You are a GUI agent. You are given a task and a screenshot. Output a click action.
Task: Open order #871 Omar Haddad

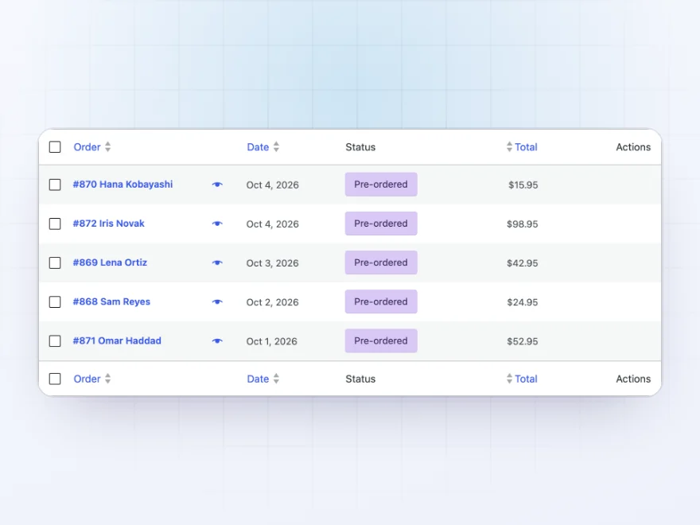tap(117, 341)
